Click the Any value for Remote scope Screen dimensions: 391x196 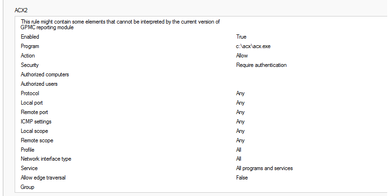click(240, 140)
